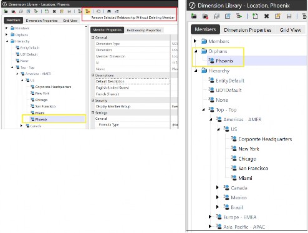Click Create Dimension folder icon in right window
The width and height of the screenshot is (308, 233).
(194, 16)
